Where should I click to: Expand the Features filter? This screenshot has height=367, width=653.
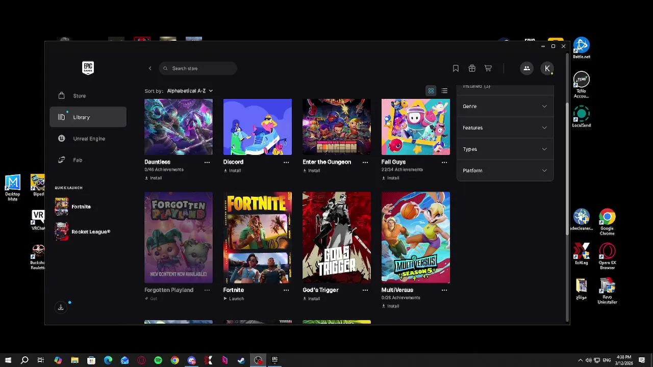coord(505,128)
